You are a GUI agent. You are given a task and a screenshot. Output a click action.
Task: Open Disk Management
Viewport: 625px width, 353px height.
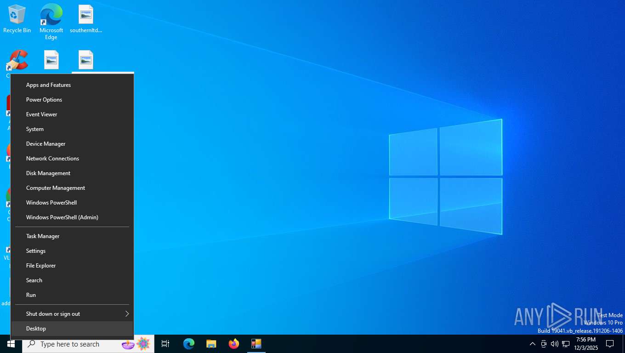[x=72, y=173]
